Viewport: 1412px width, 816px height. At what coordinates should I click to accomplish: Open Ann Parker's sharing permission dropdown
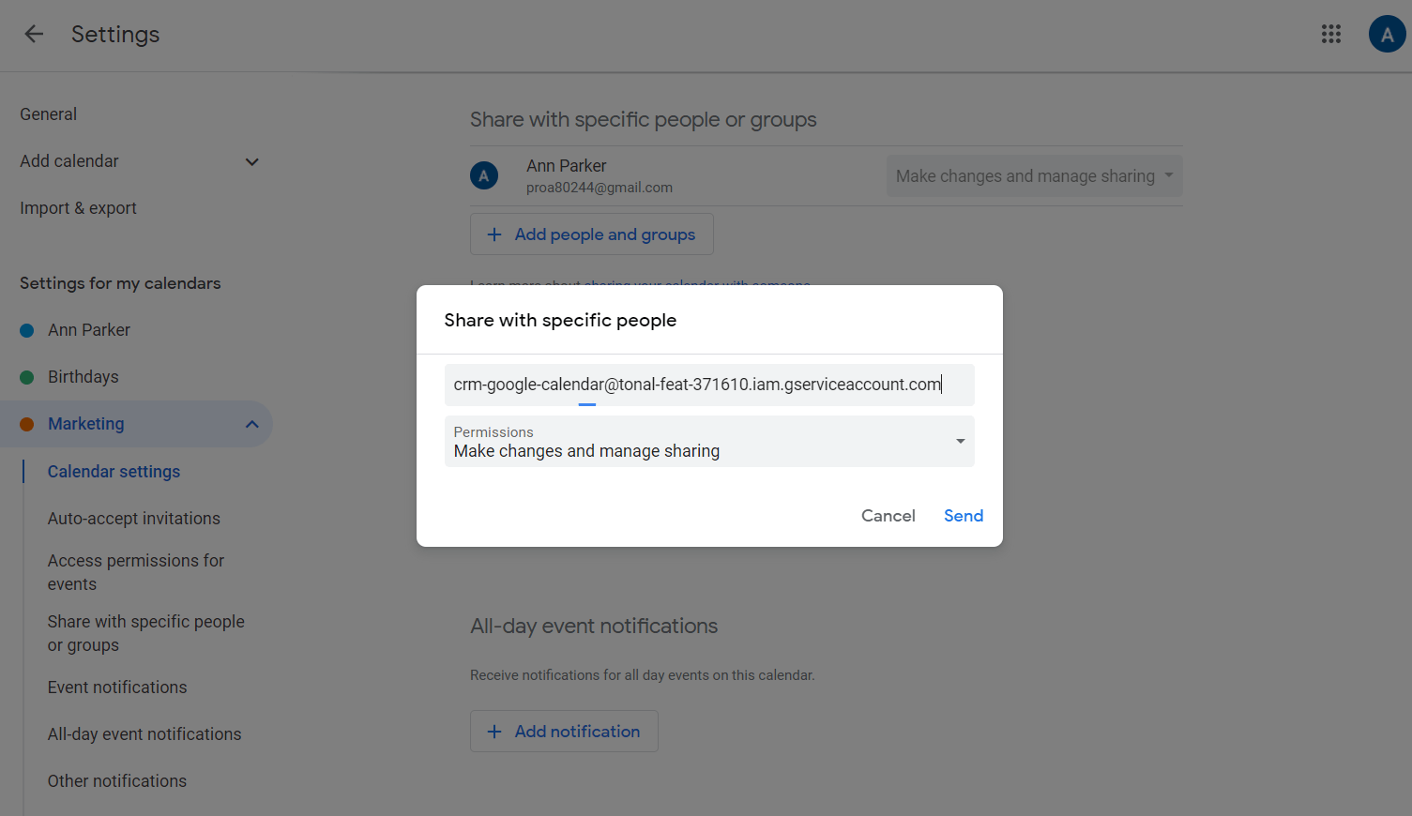(1034, 176)
